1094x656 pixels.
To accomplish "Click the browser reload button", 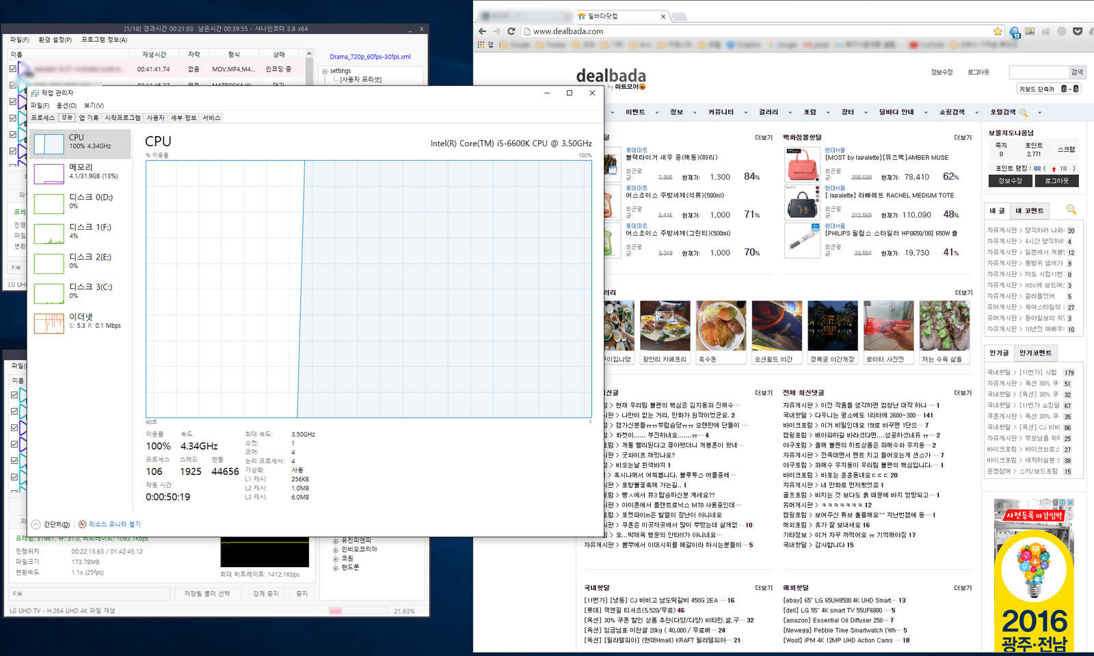I will click(511, 31).
